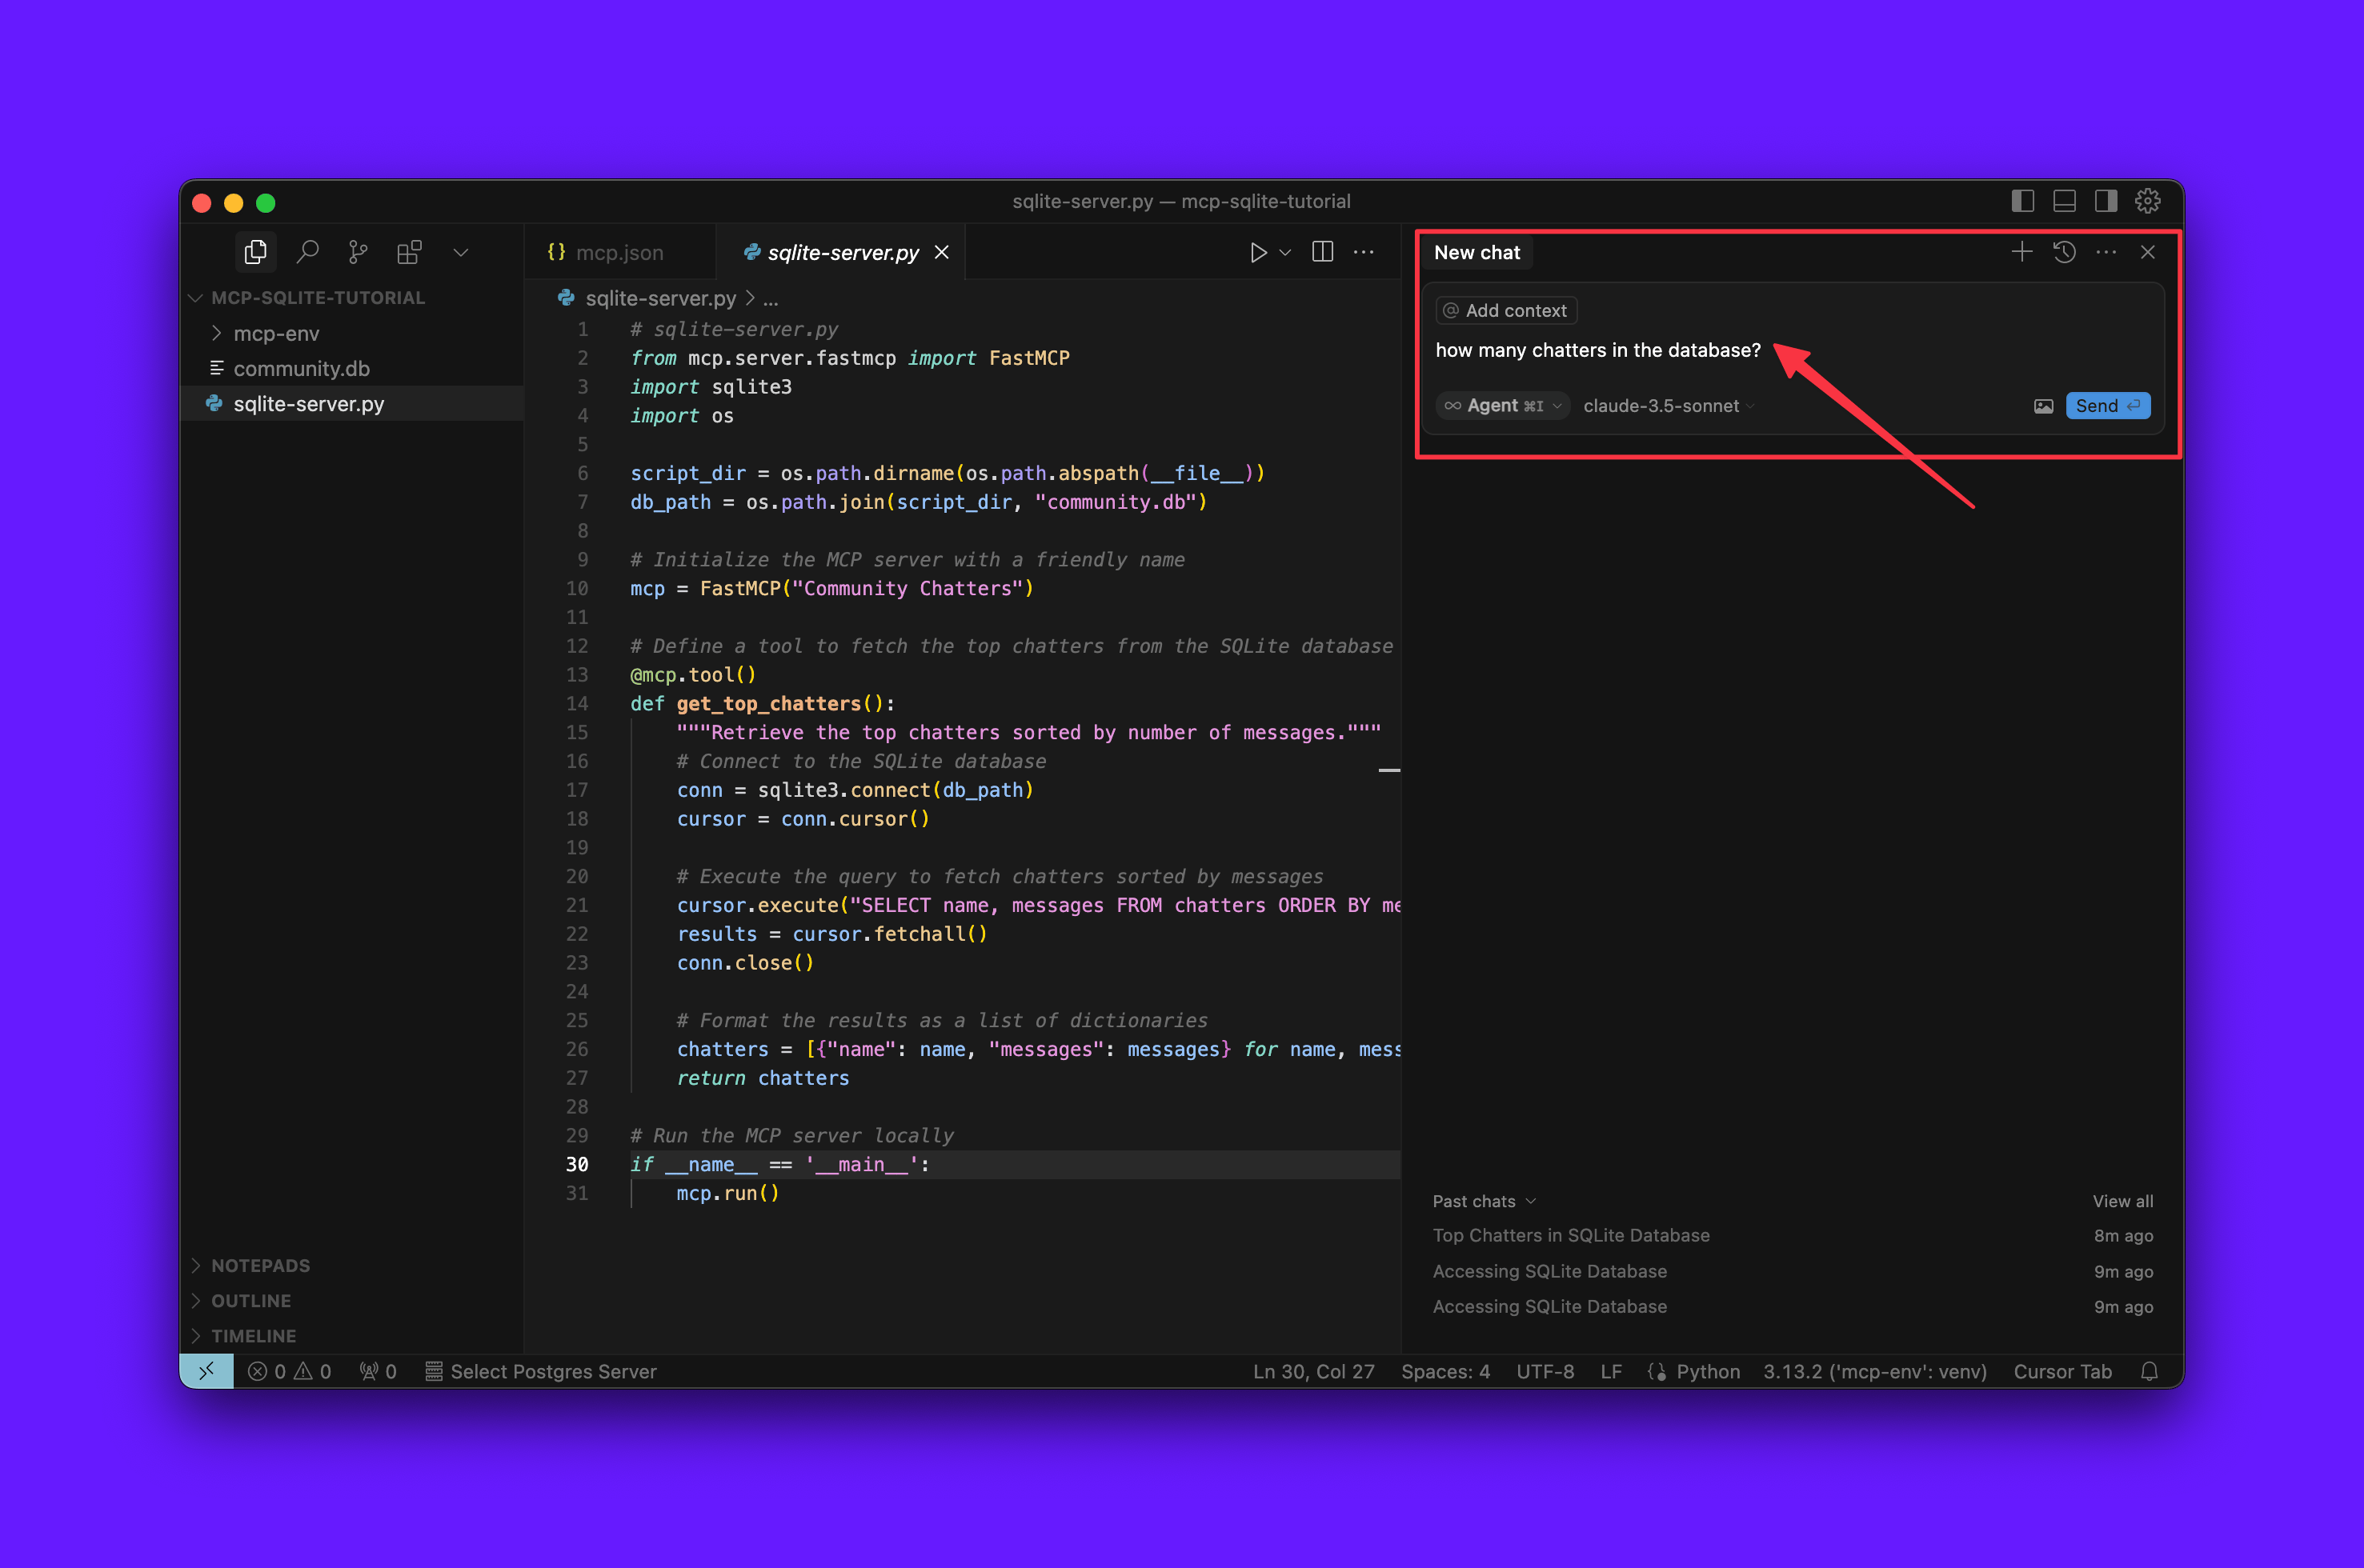Image resolution: width=2364 pixels, height=1568 pixels.
Task: Focus the chat message input field
Action: (1791, 350)
